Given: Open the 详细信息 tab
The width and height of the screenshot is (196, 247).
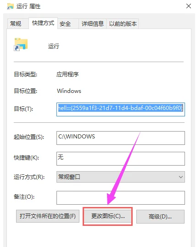Looking at the screenshot, I should tap(92, 24).
